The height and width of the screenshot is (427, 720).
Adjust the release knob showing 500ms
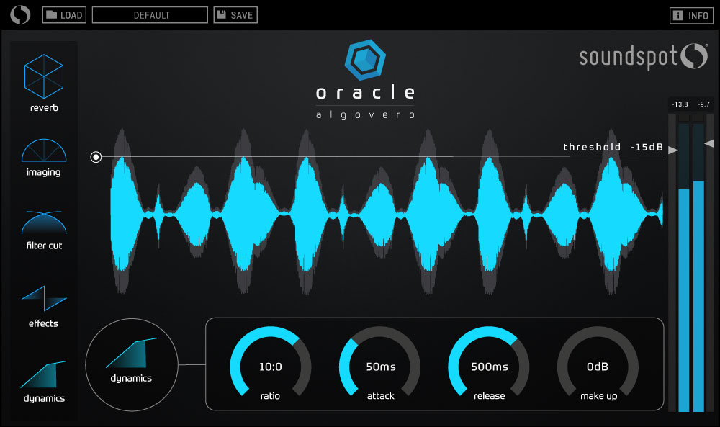coord(489,362)
